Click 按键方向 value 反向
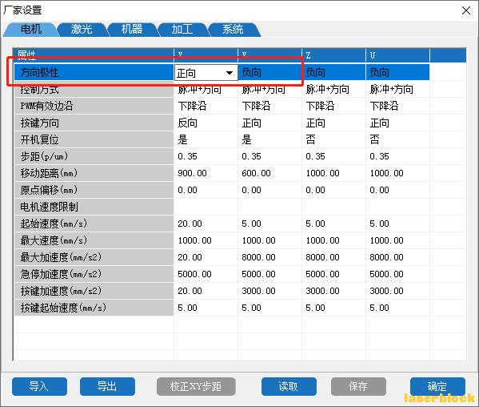479x407 pixels. tap(206, 123)
